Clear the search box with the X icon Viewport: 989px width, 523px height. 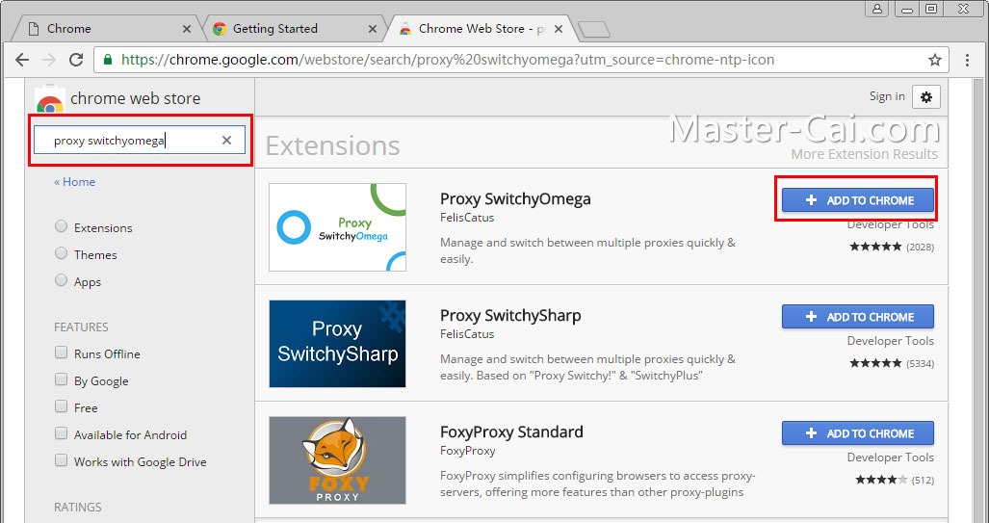(x=226, y=140)
